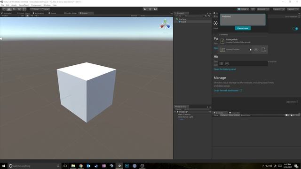Viewport: 301px width, 169px height.
Task: Select Main Camera in Hierarchy
Action: [184, 114]
